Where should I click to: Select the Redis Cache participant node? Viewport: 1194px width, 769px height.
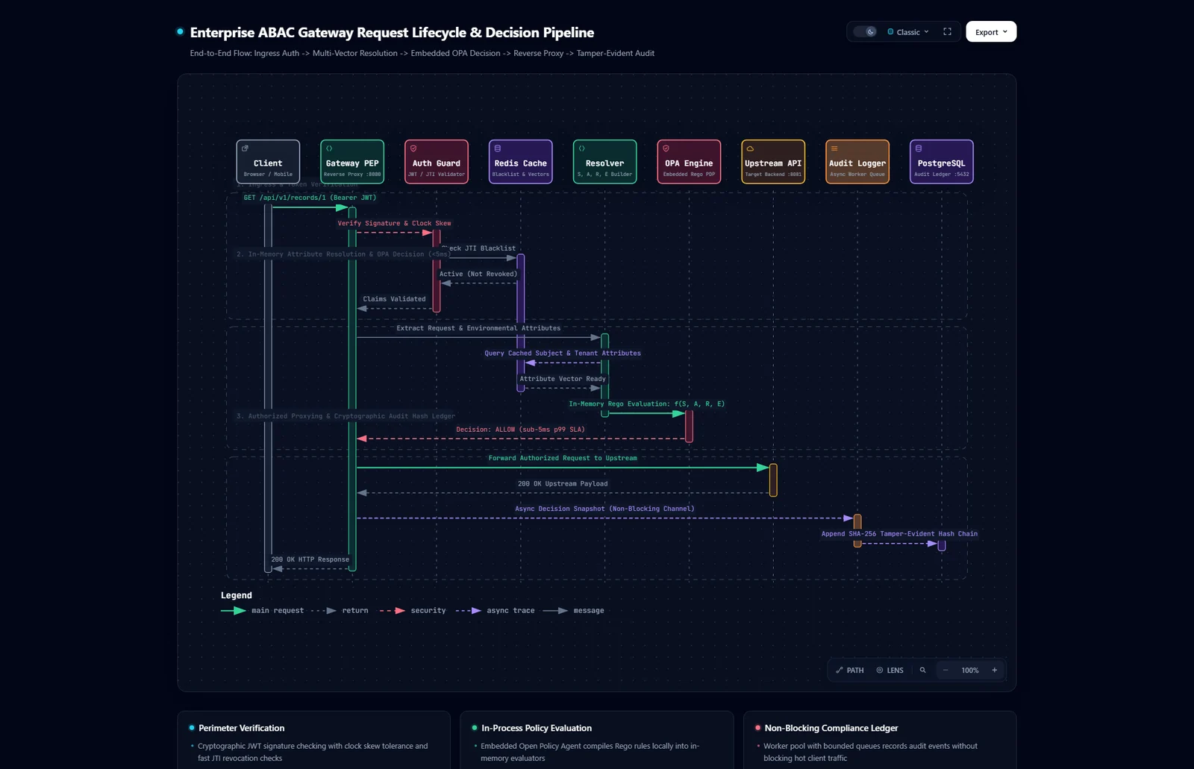pos(521,161)
